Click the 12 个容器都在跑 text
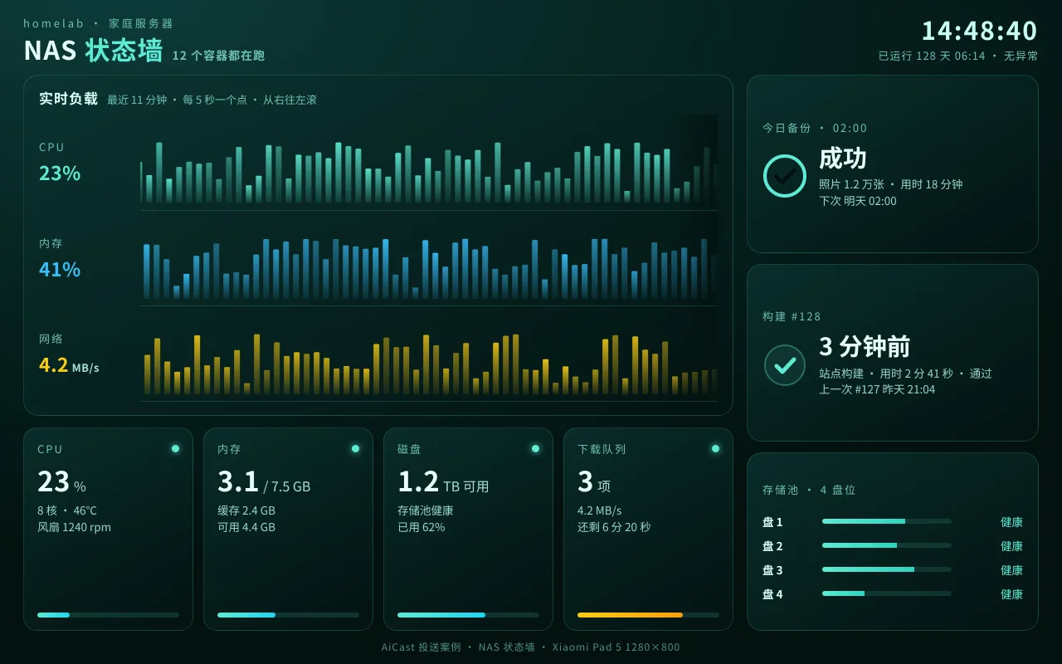The width and height of the screenshot is (1062, 664). point(219,56)
